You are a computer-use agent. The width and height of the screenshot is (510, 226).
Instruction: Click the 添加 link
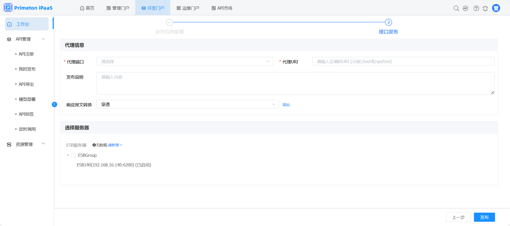[286, 105]
